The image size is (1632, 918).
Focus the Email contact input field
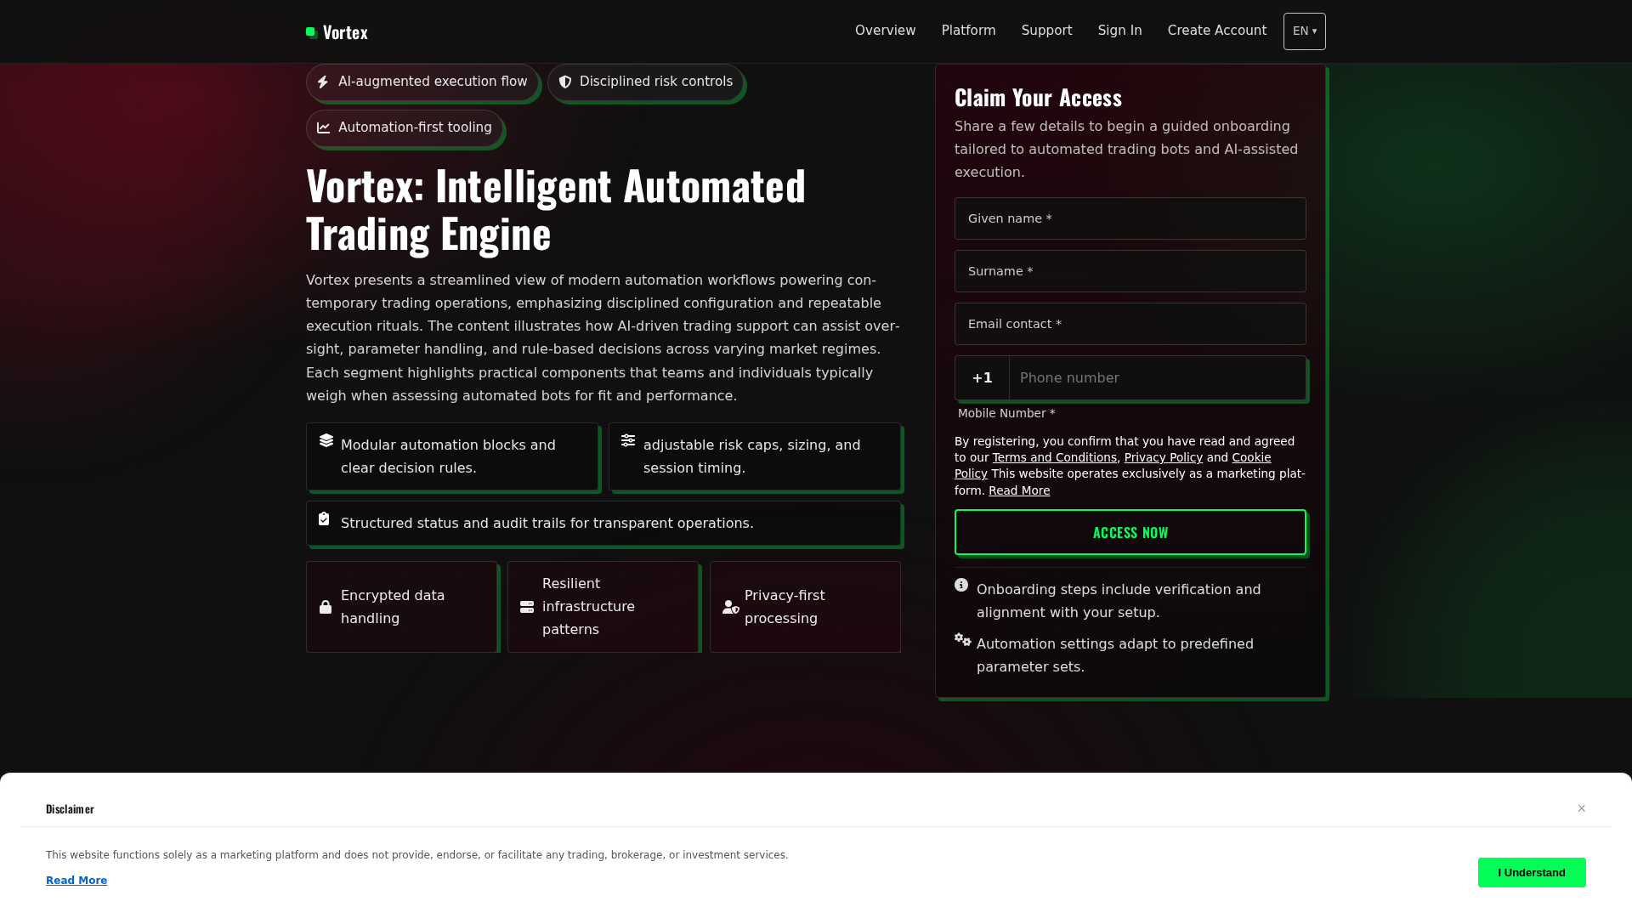click(1130, 324)
